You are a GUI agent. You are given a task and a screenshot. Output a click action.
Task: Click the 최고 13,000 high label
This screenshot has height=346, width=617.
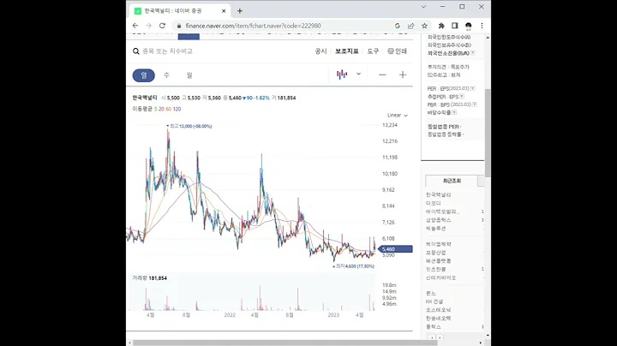189,126
